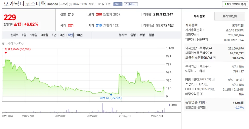This screenshot has width=249, height=129.
Task: Click help icon next to EPS(2025.09)
Action: pos(213,80)
